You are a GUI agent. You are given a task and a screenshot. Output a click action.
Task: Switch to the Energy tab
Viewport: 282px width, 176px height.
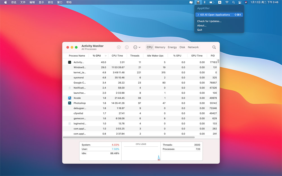pyautogui.click(x=172, y=47)
